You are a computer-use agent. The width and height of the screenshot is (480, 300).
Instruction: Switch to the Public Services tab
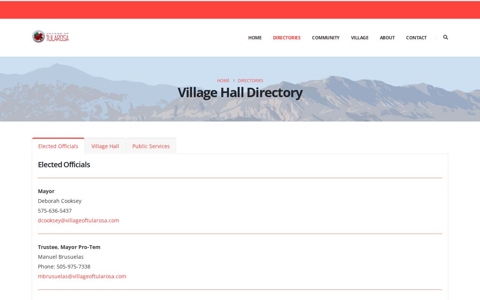pyautogui.click(x=151, y=146)
